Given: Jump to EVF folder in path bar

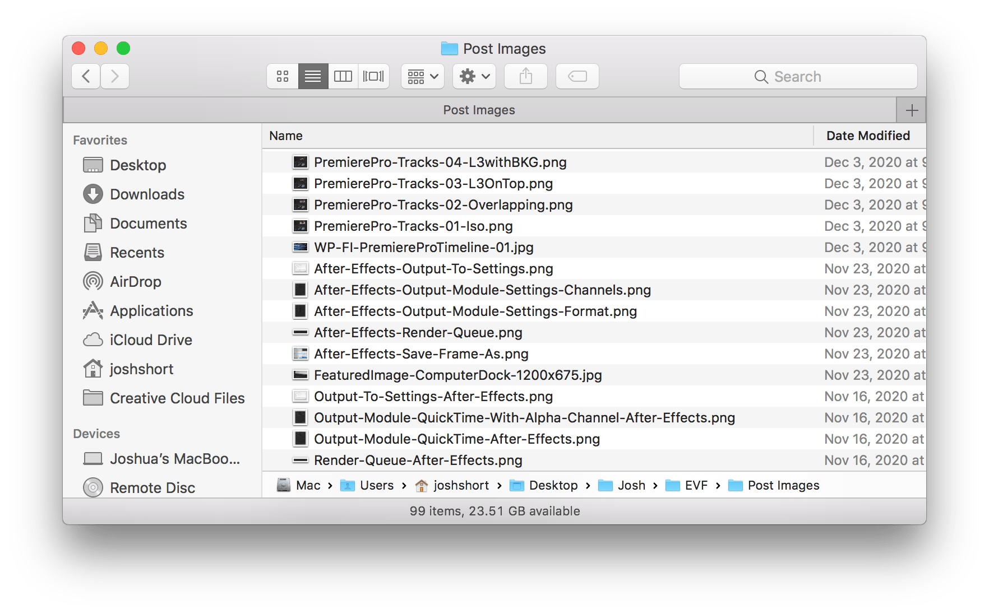Looking at the screenshot, I should pos(687,485).
